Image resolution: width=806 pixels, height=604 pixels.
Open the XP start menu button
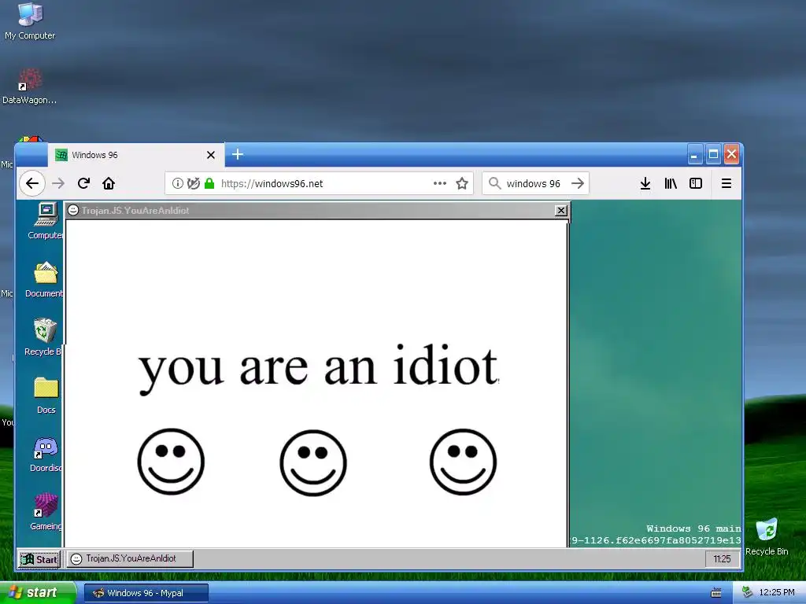coord(38,593)
